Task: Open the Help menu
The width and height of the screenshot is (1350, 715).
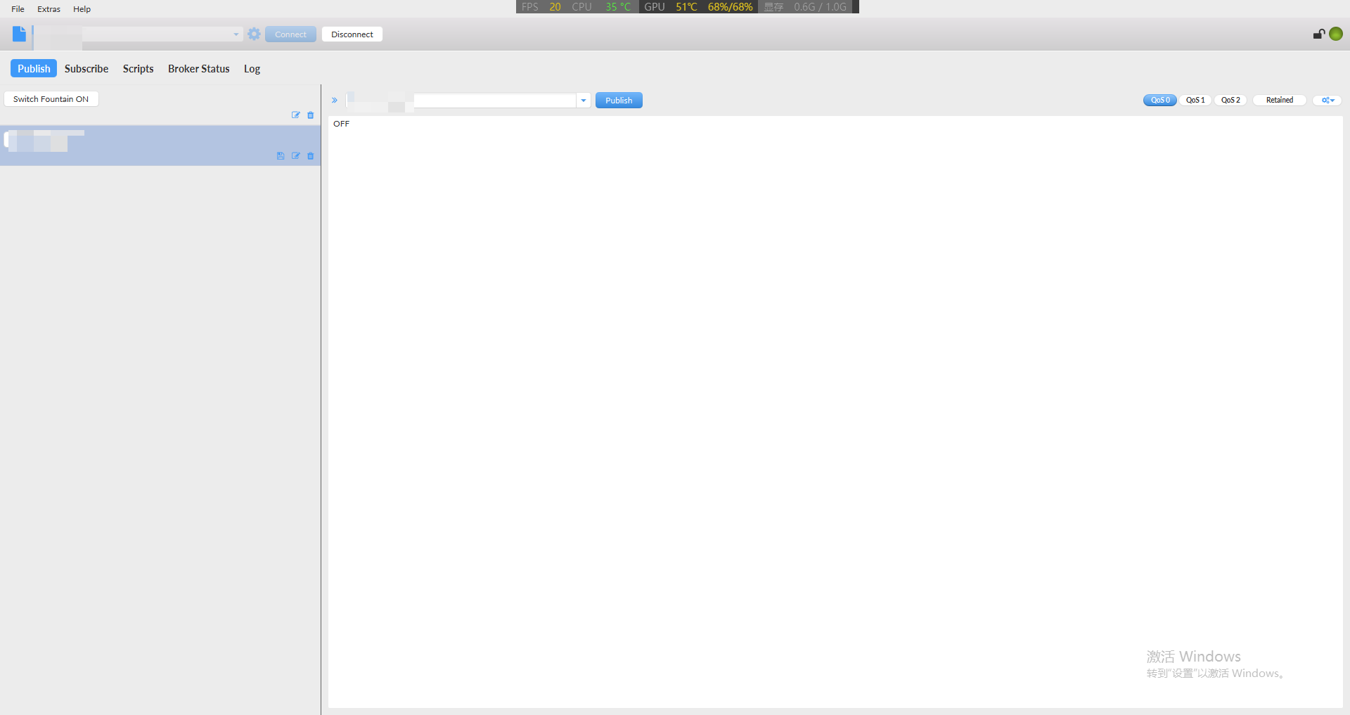Action: click(x=82, y=9)
